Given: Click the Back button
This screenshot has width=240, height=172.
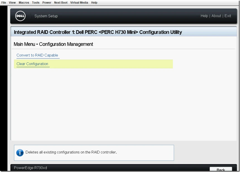Looking at the screenshot, I should (x=221, y=169).
